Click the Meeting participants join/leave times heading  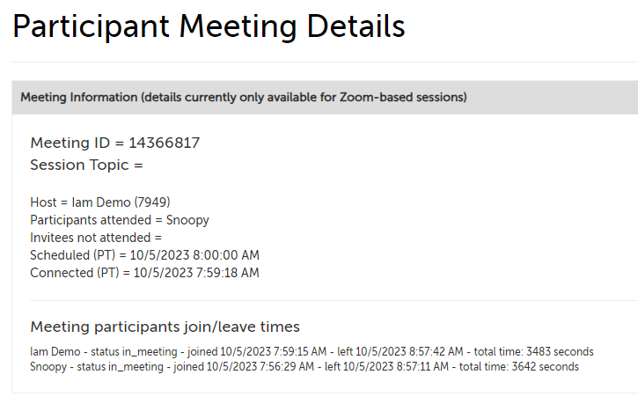165,327
